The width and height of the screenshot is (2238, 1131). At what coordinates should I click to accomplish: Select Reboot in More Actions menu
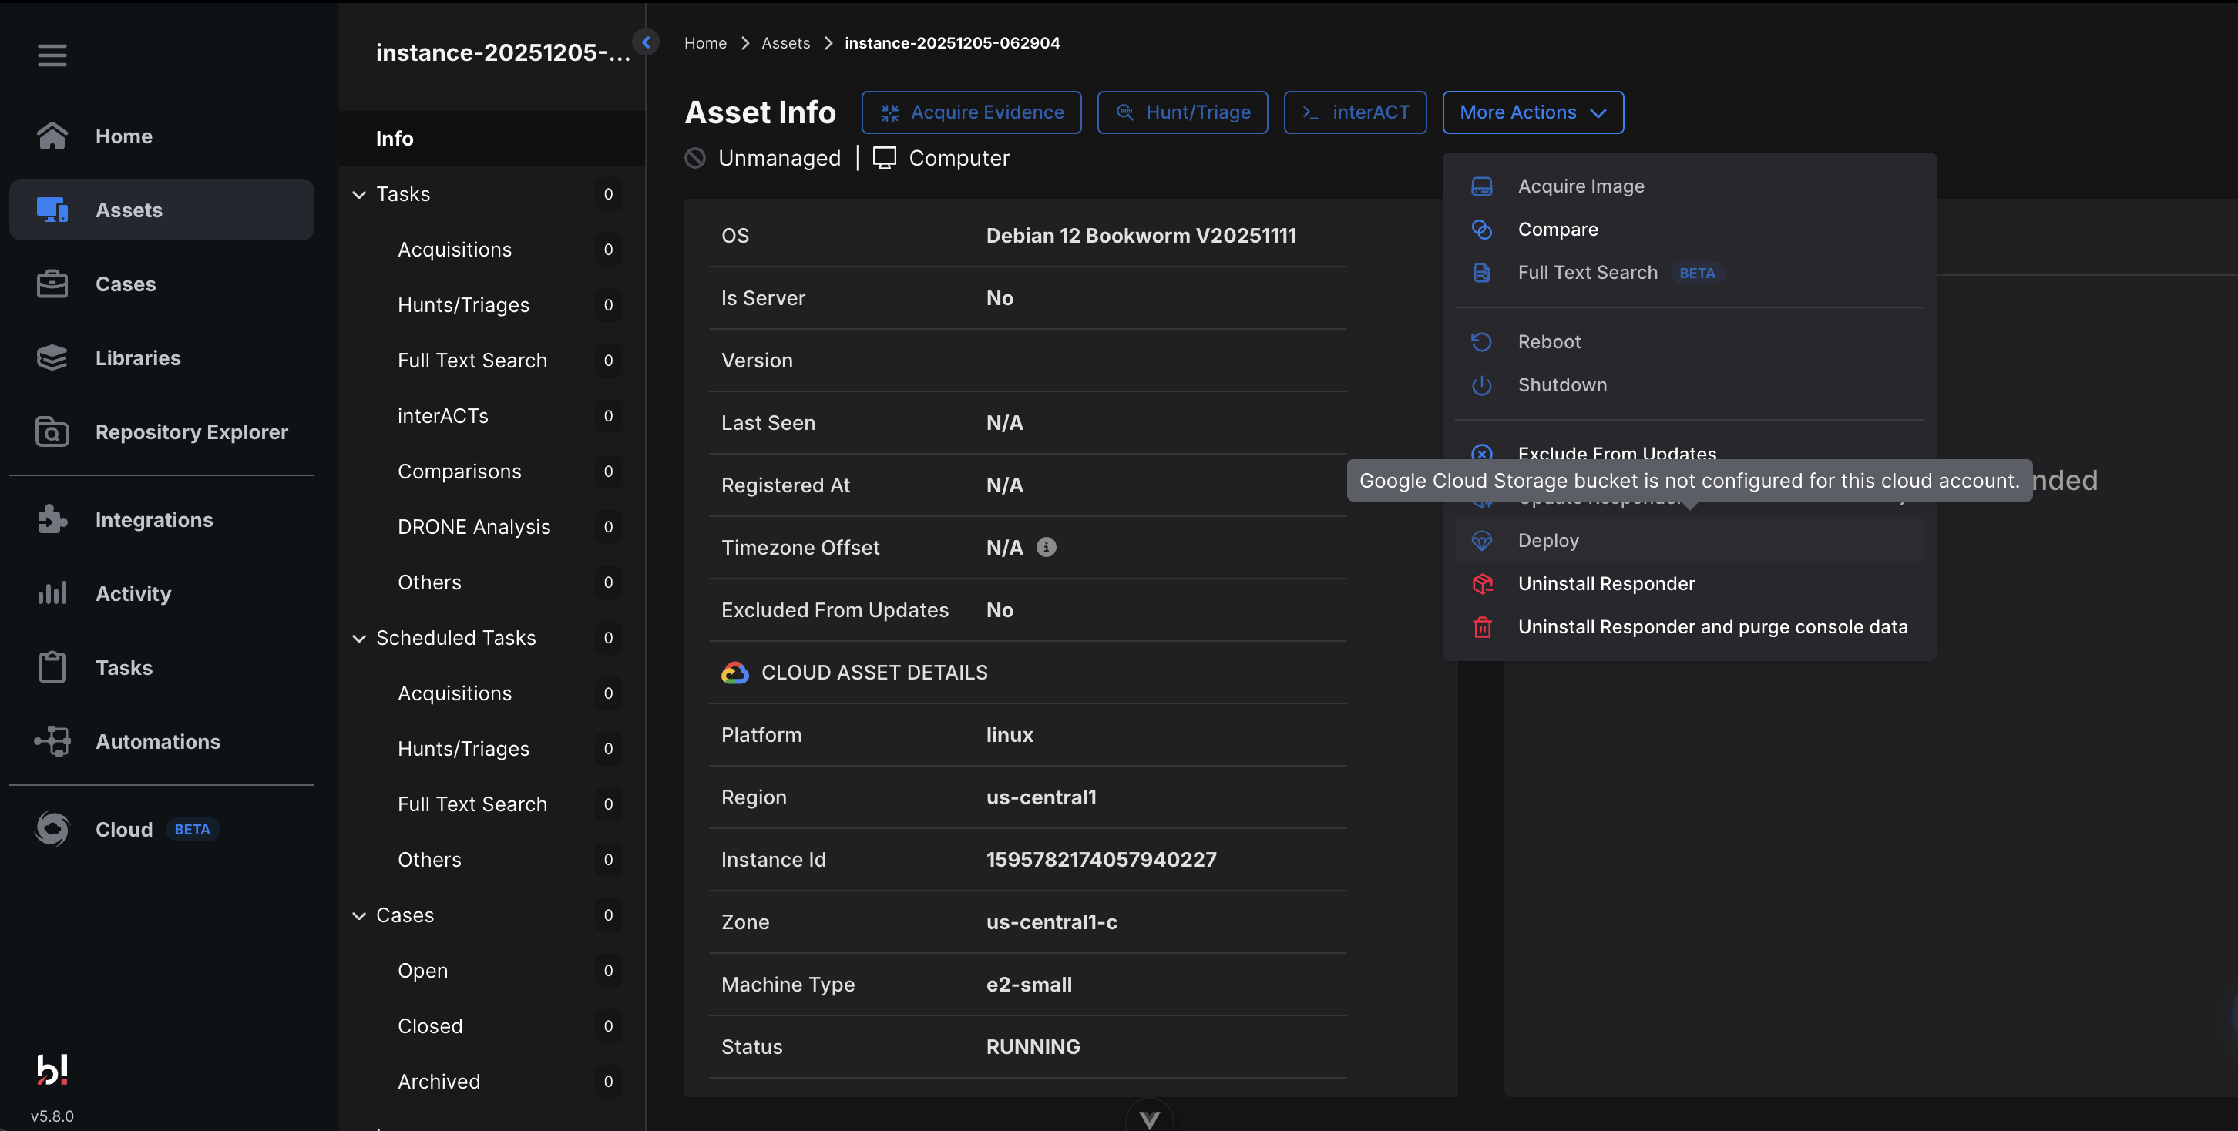(x=1548, y=341)
